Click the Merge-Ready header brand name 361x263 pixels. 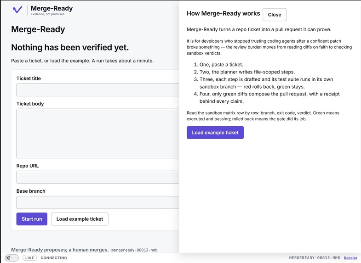tap(52, 8)
